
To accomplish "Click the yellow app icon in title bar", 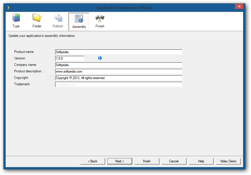I will click(8, 8).
